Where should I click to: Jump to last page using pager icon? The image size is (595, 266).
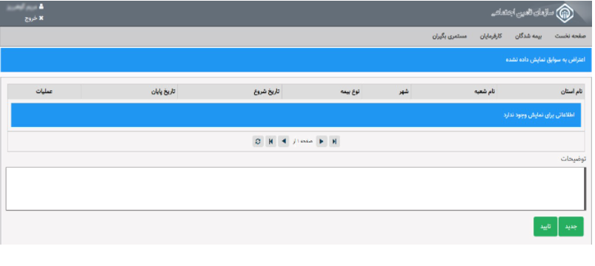pos(271,141)
